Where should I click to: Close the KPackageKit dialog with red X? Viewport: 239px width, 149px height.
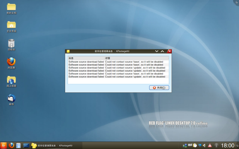tap(169, 51)
